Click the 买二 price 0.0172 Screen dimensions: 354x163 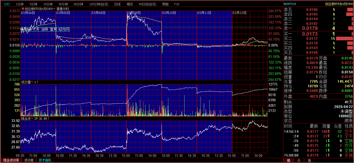tap(312, 38)
